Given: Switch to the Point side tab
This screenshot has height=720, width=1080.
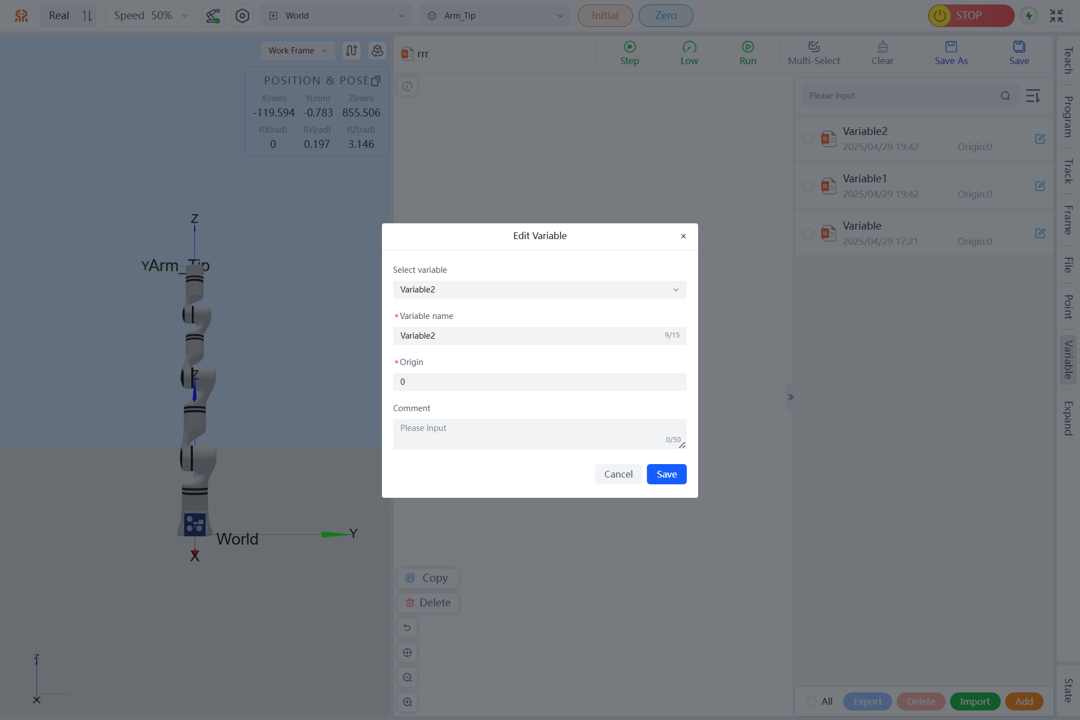Looking at the screenshot, I should tap(1068, 307).
